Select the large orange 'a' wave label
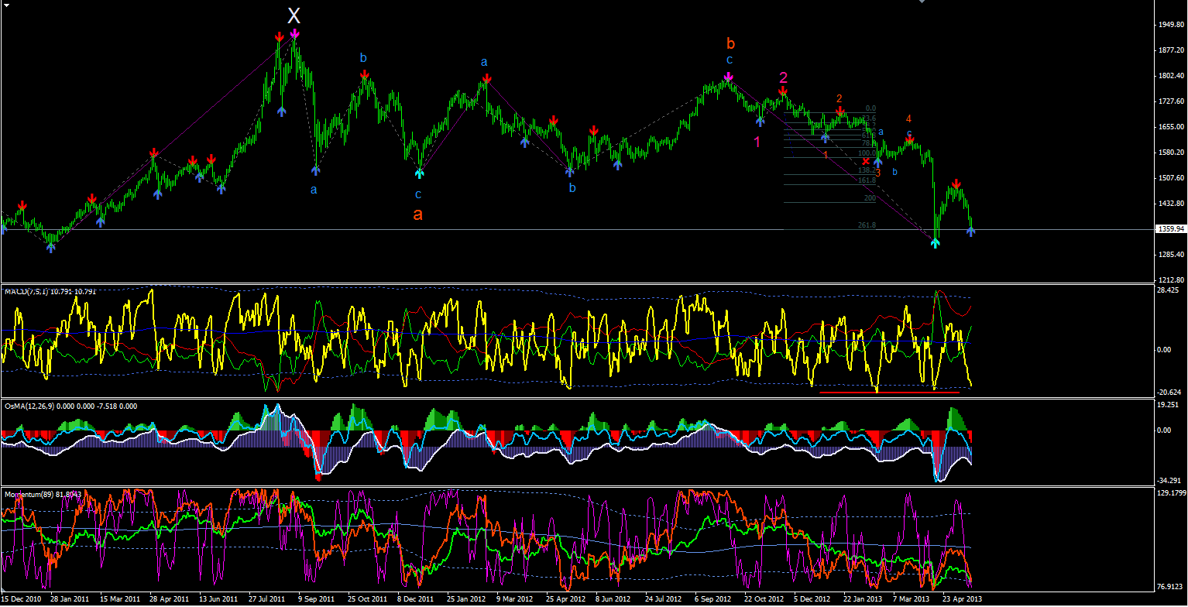Screen dimensions: 1188x607 coord(418,214)
